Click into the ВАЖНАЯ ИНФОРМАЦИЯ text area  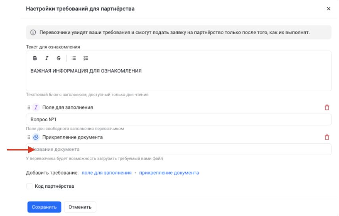coord(179,77)
